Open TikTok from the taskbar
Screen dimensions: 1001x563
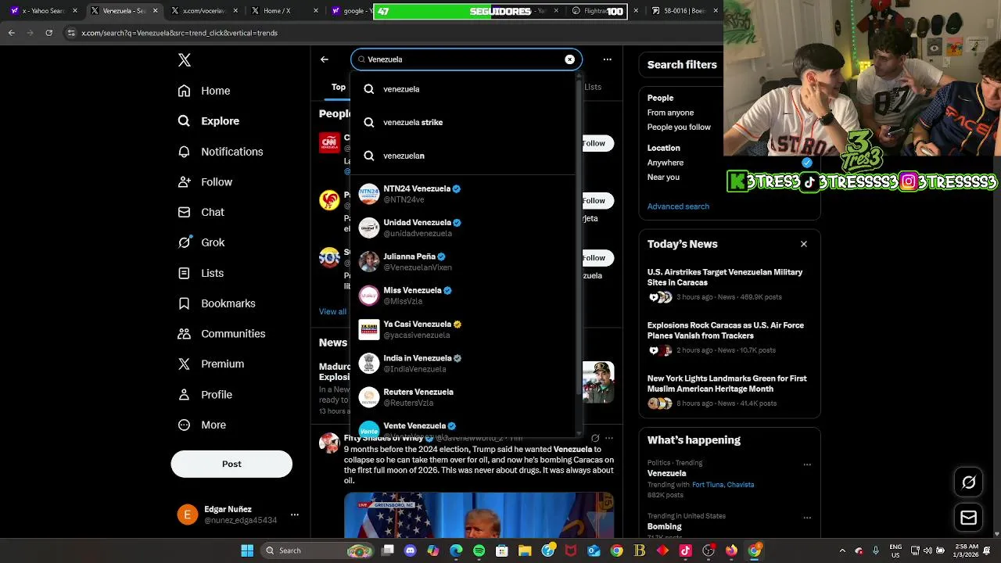[686, 550]
